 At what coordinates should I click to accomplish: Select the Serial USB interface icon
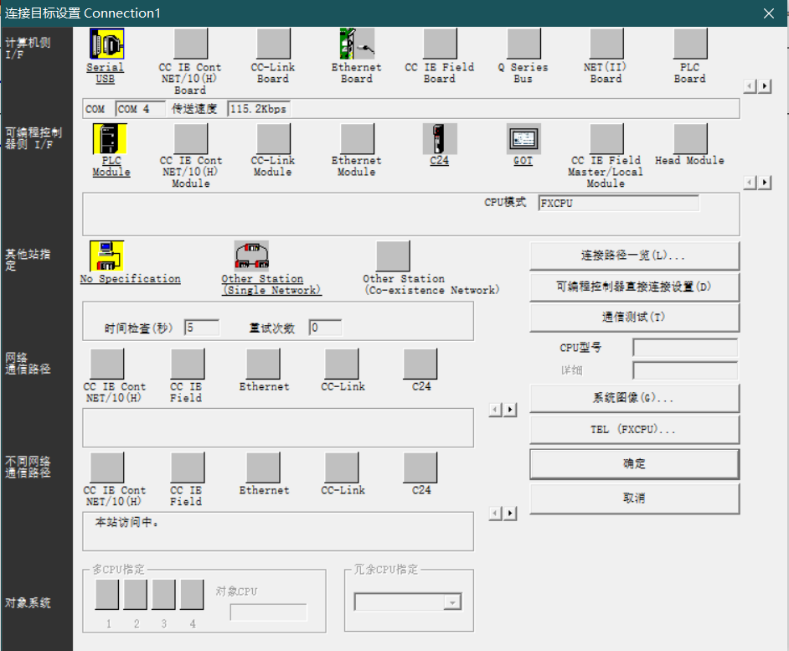[x=106, y=44]
